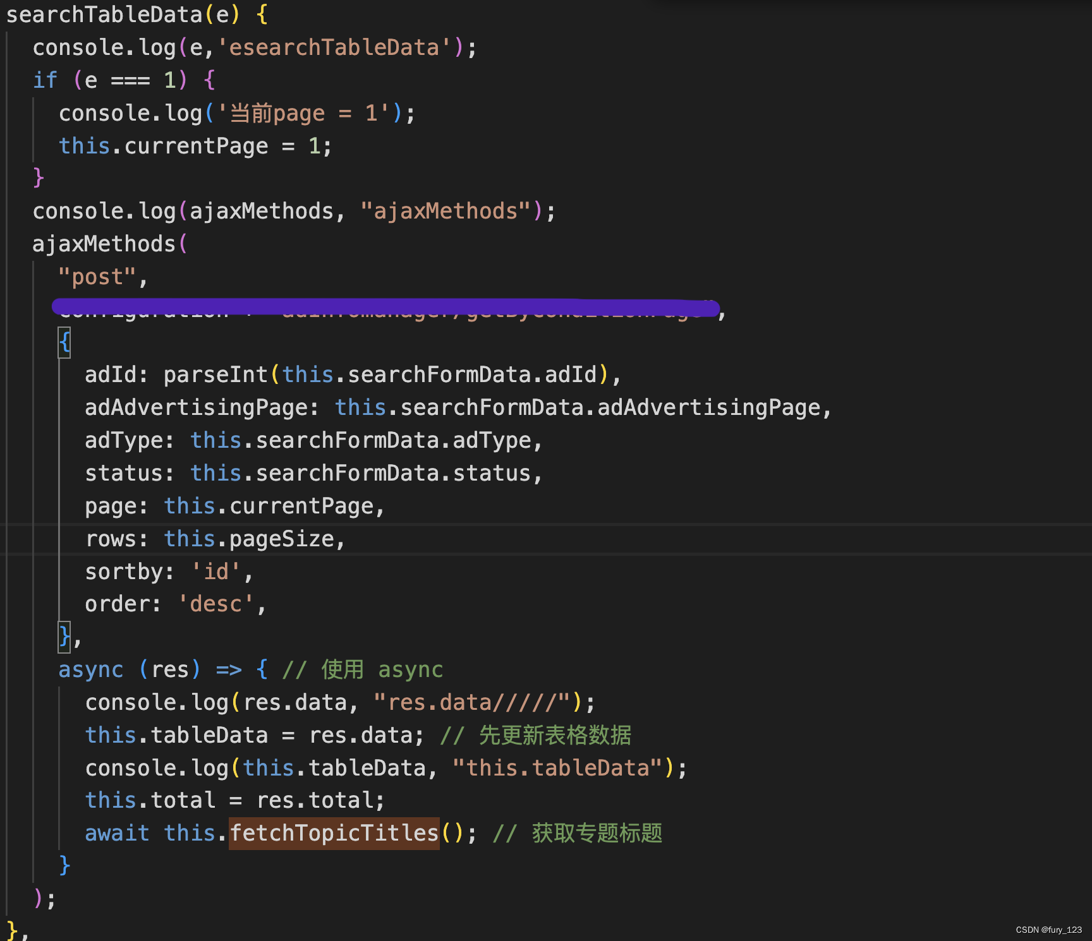This screenshot has width=1092, height=941.
Task: Click the await keyword
Action: point(118,833)
